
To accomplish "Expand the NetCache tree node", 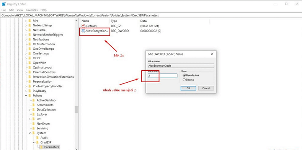I will point(26,30).
